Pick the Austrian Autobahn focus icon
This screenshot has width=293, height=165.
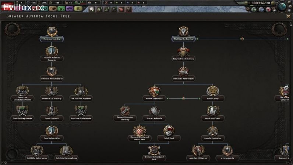(x=81, y=91)
